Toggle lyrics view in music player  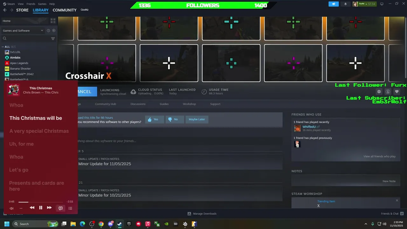tap(60, 208)
